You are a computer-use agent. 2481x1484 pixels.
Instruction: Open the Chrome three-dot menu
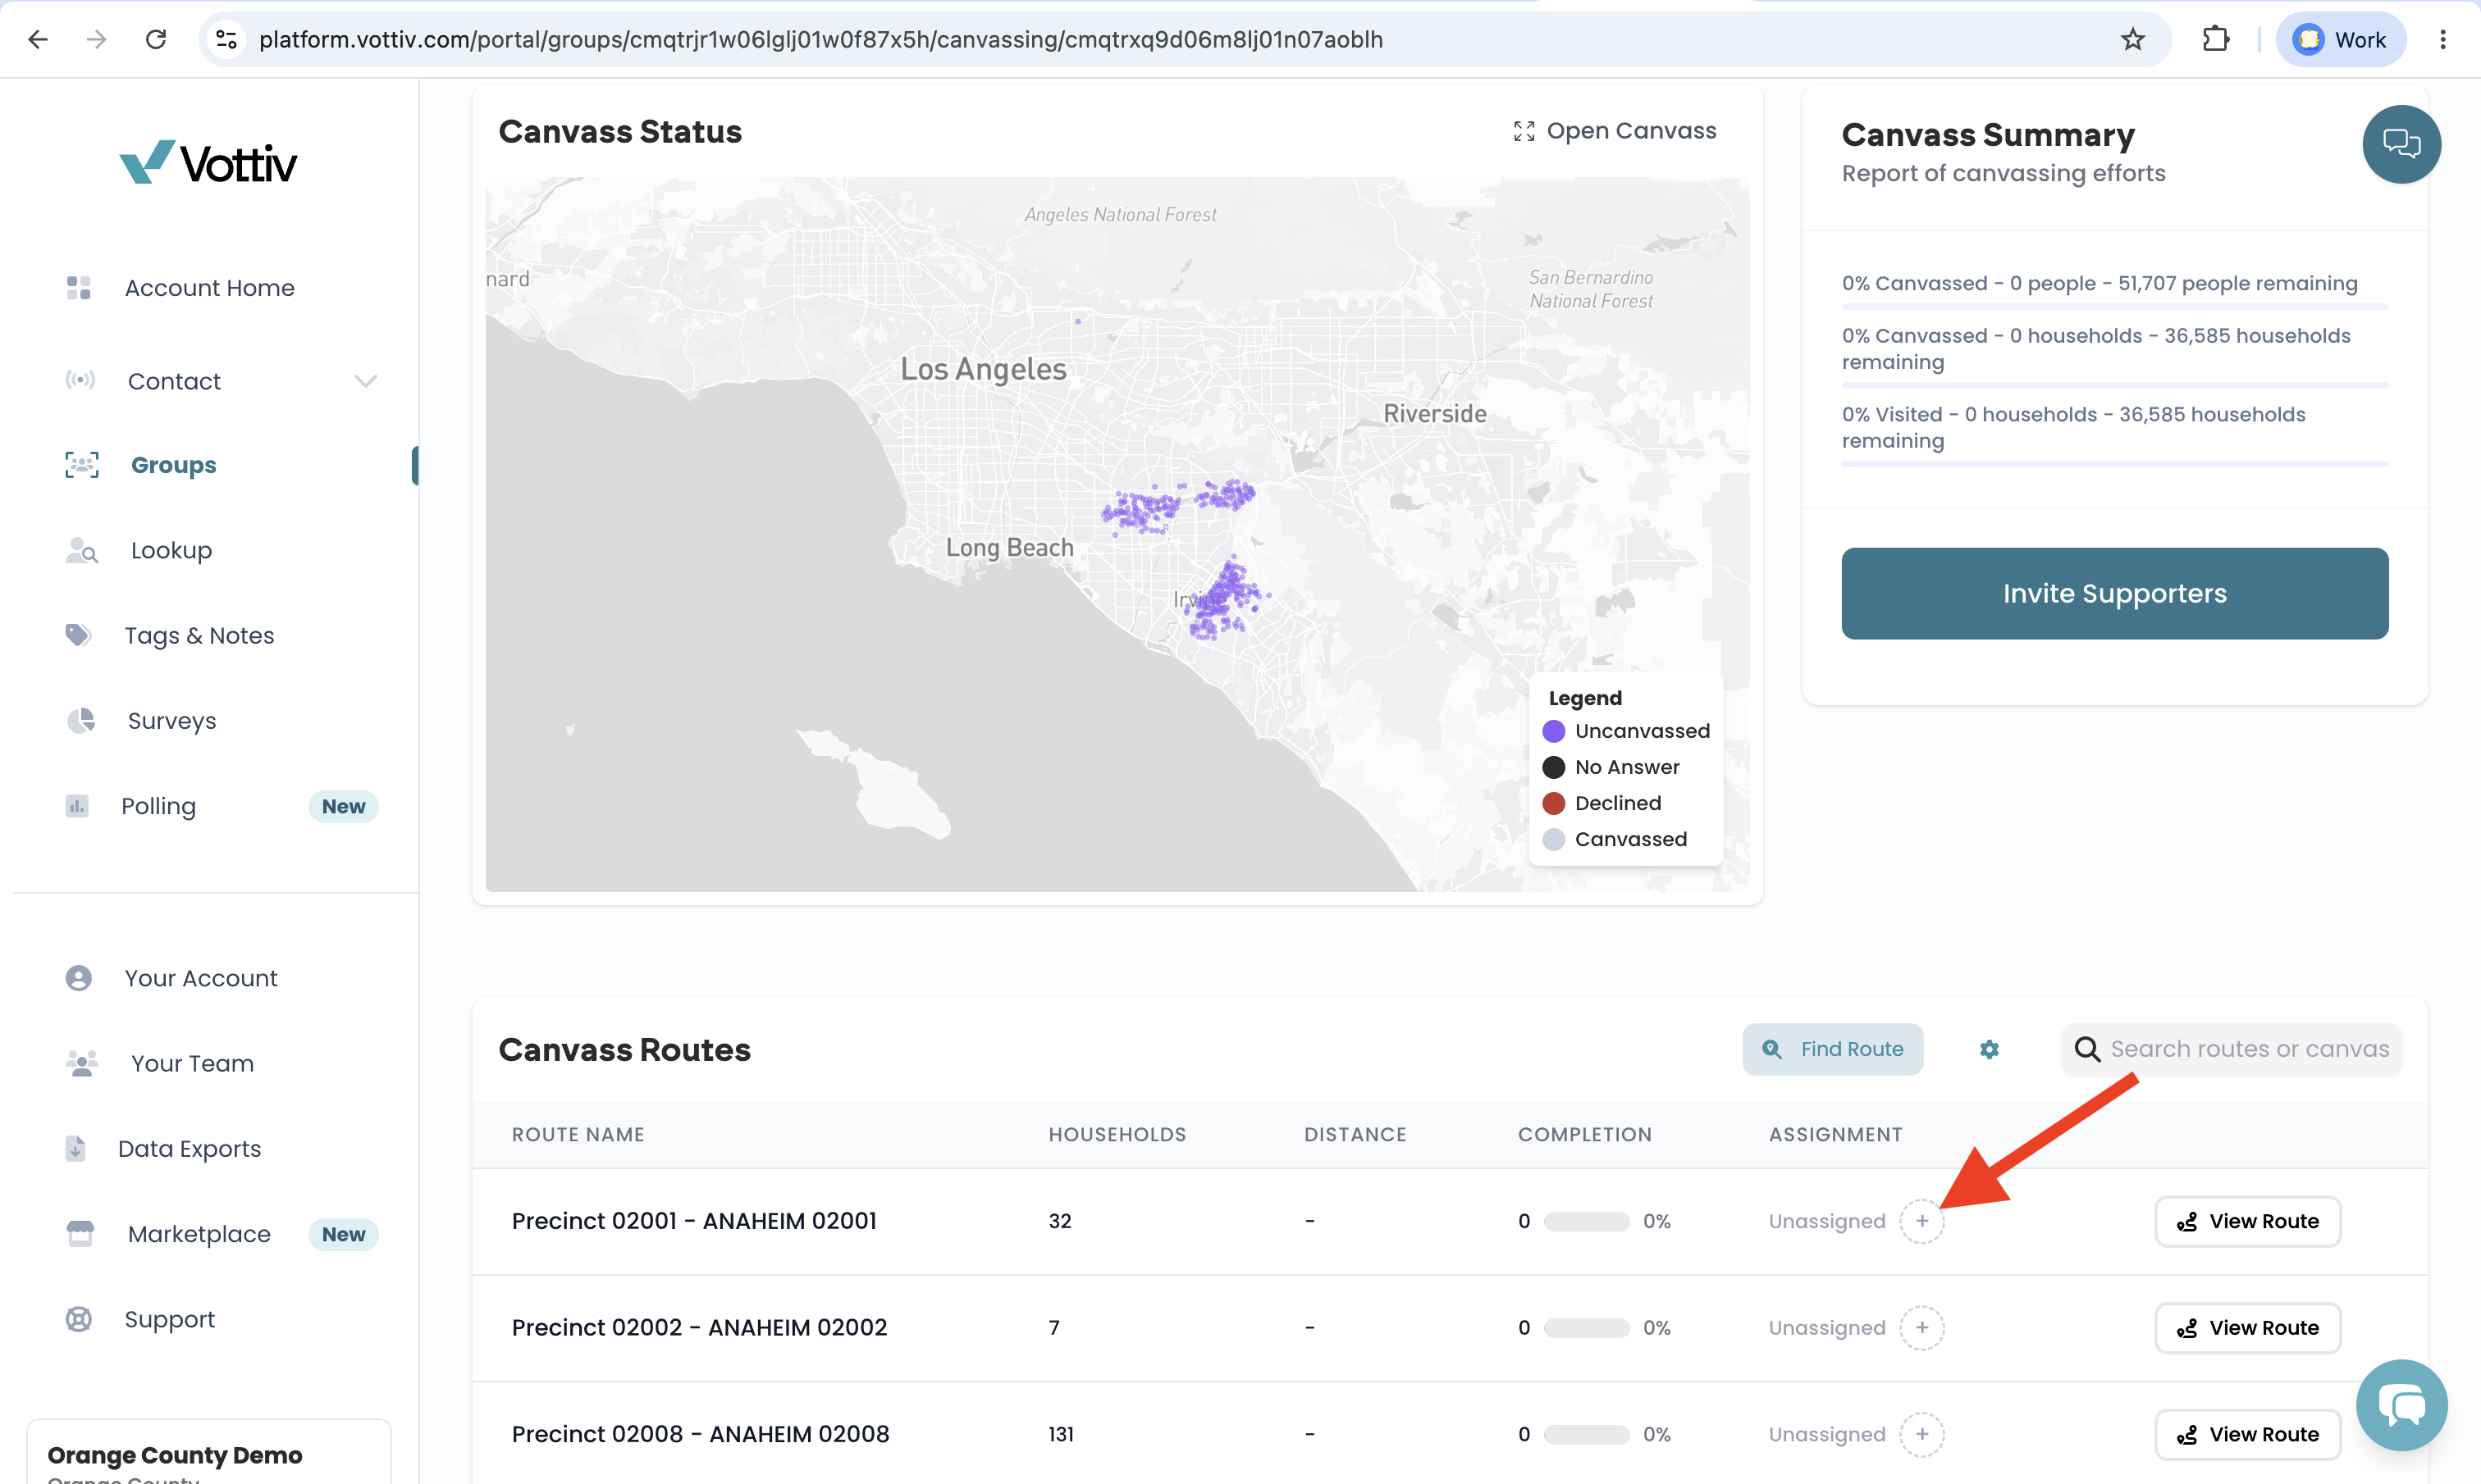2442,39
